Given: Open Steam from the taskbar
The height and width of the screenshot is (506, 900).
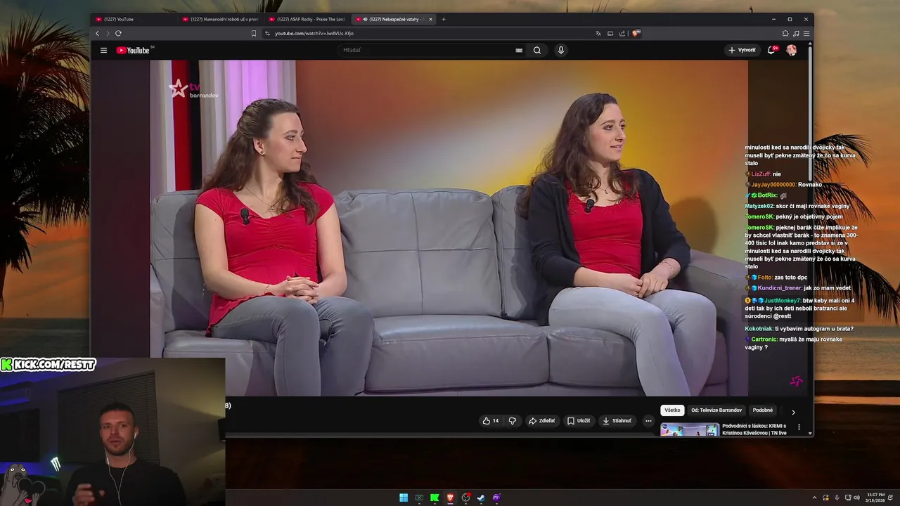Looking at the screenshot, I should click(x=481, y=498).
